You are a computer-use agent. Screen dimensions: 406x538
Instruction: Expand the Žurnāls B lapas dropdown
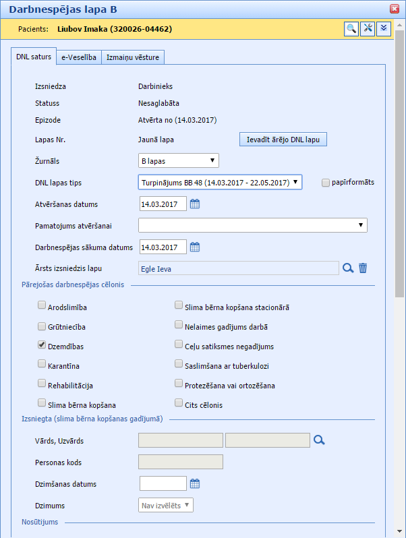pyautogui.click(x=179, y=160)
